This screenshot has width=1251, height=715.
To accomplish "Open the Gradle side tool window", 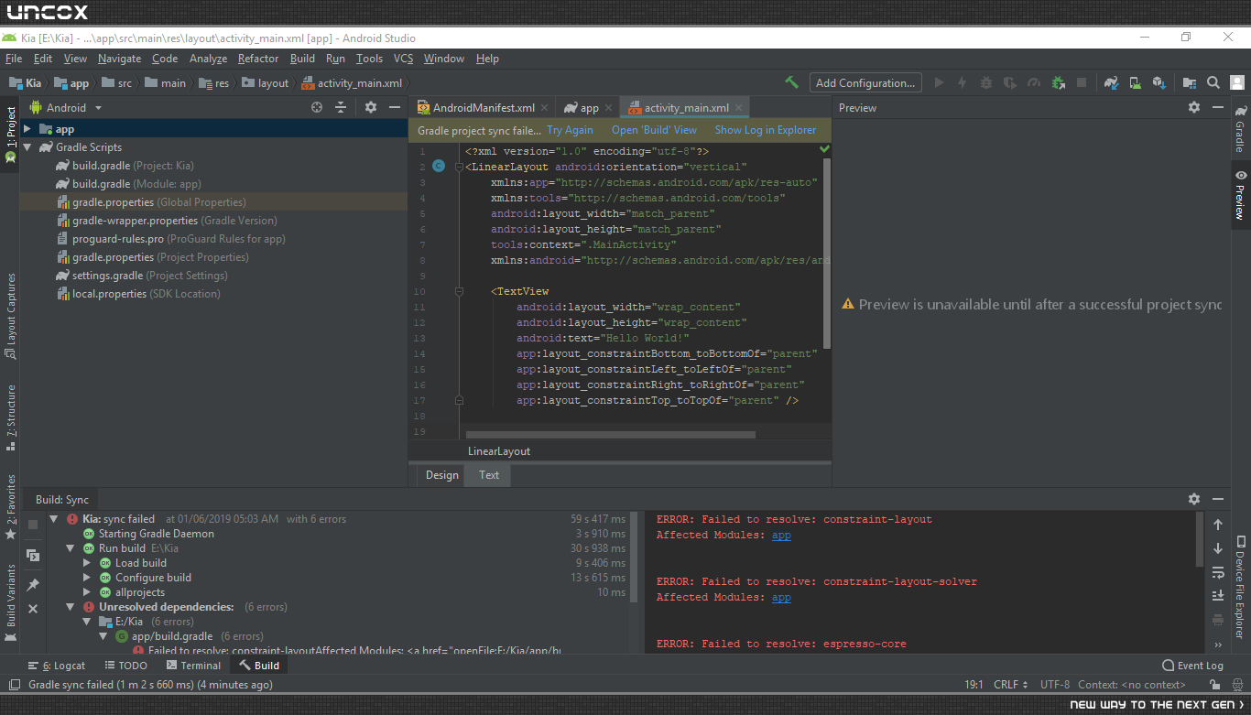I will tap(1240, 128).
